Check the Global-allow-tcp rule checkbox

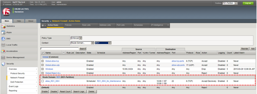(42, 61)
